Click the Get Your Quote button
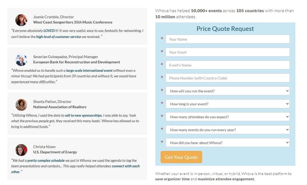The width and height of the screenshot is (307, 185). [x=181, y=157]
